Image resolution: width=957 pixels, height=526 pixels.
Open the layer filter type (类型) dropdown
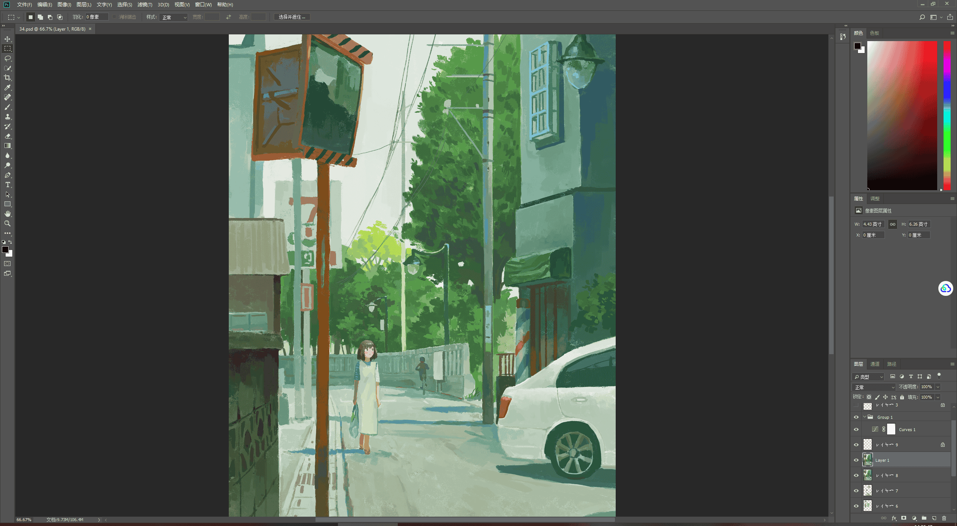point(868,377)
